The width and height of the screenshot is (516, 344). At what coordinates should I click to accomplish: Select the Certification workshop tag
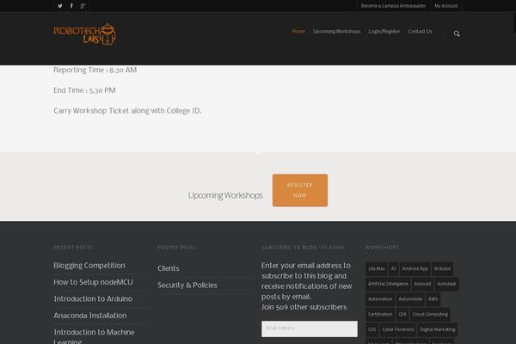click(x=380, y=315)
